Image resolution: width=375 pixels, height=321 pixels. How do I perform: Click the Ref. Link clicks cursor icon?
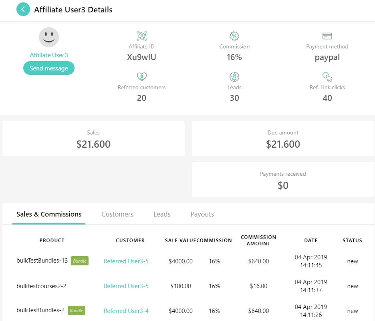tap(327, 77)
